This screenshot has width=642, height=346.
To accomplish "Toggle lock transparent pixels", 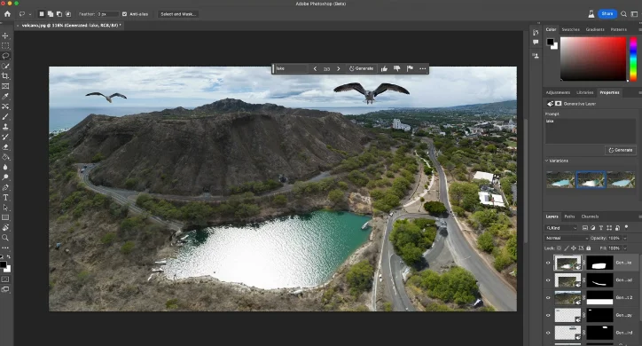I will pos(560,248).
